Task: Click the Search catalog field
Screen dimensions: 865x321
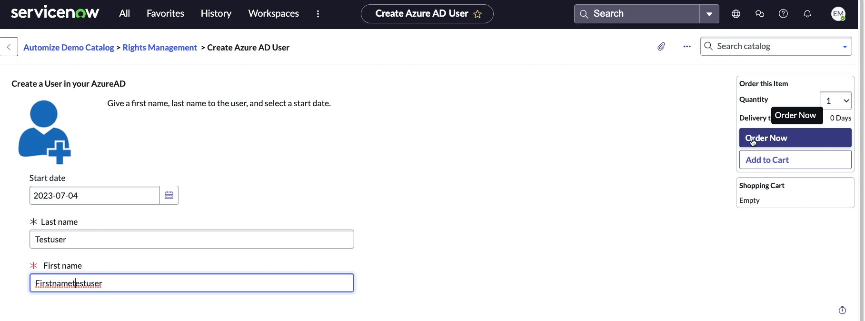Action: tap(776, 46)
